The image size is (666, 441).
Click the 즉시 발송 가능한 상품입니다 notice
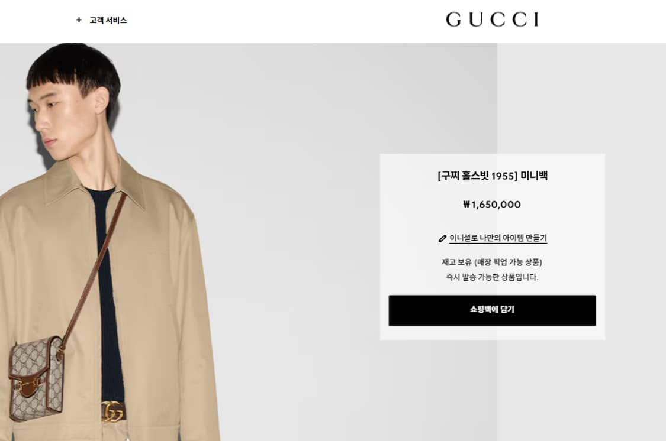click(x=492, y=277)
